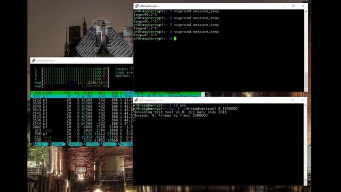Select process 3543 in the htop list
Image resolution: width=341 pixels, height=192 pixels.
tap(82, 110)
